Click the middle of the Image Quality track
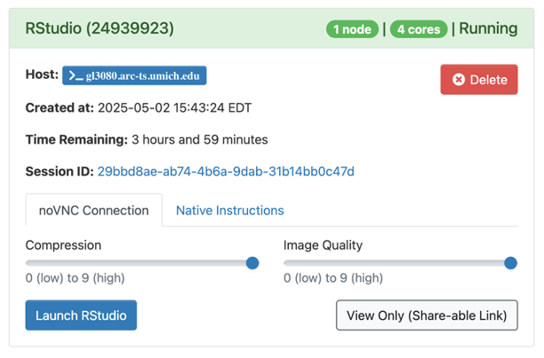The width and height of the screenshot is (544, 358). pos(397,263)
